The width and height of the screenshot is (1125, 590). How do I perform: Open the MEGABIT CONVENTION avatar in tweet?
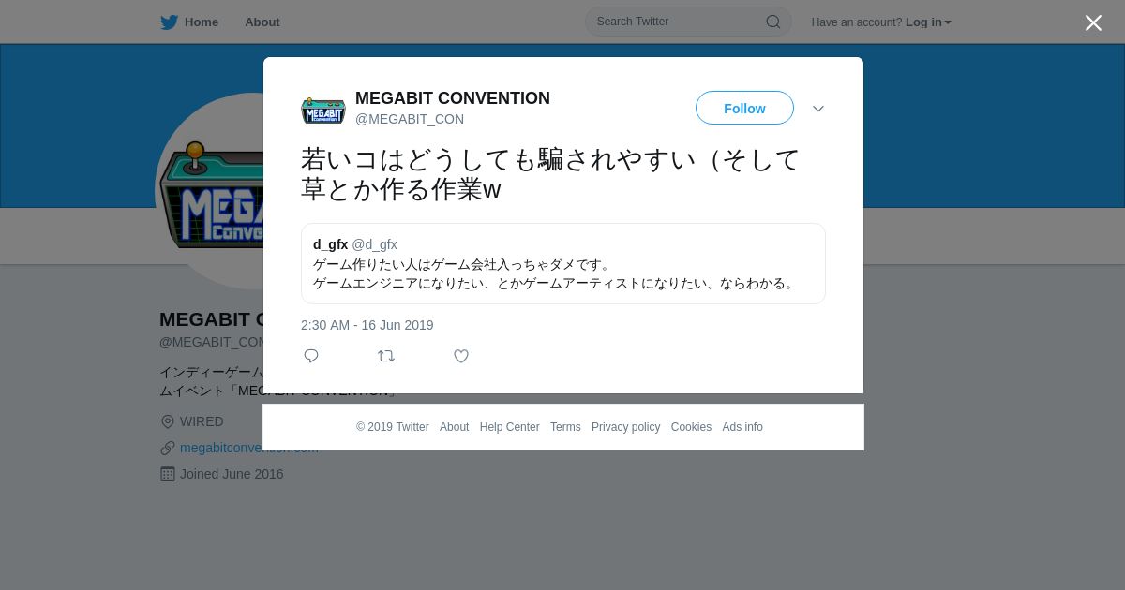pos(323,110)
